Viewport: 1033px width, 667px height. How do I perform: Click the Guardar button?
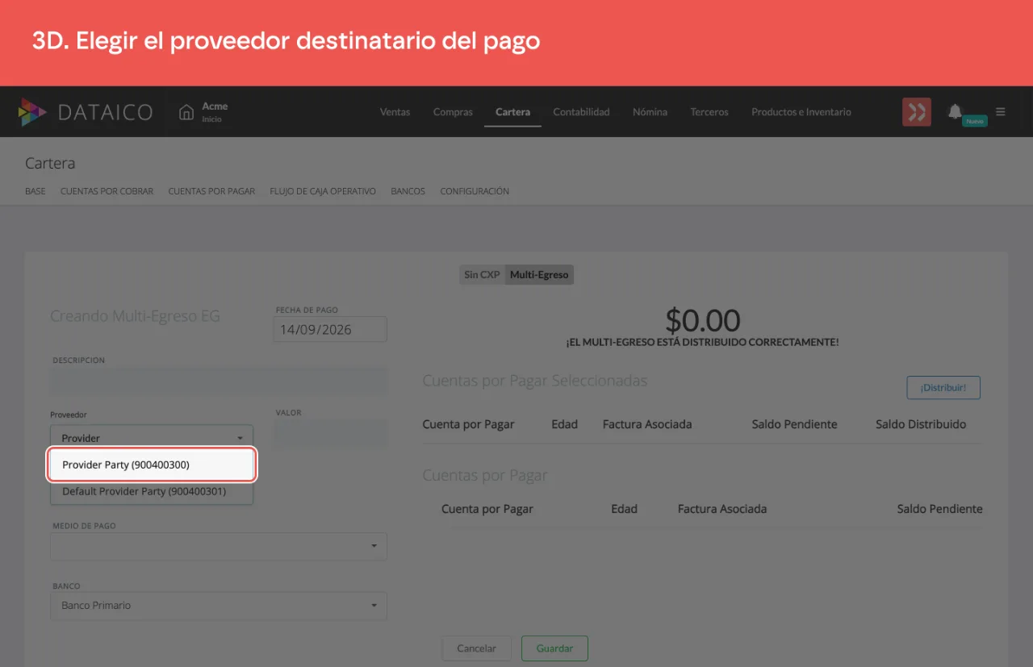click(x=554, y=648)
